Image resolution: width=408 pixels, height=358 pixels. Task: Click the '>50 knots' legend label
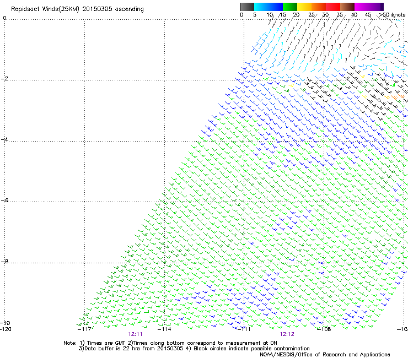pyautogui.click(x=393, y=15)
